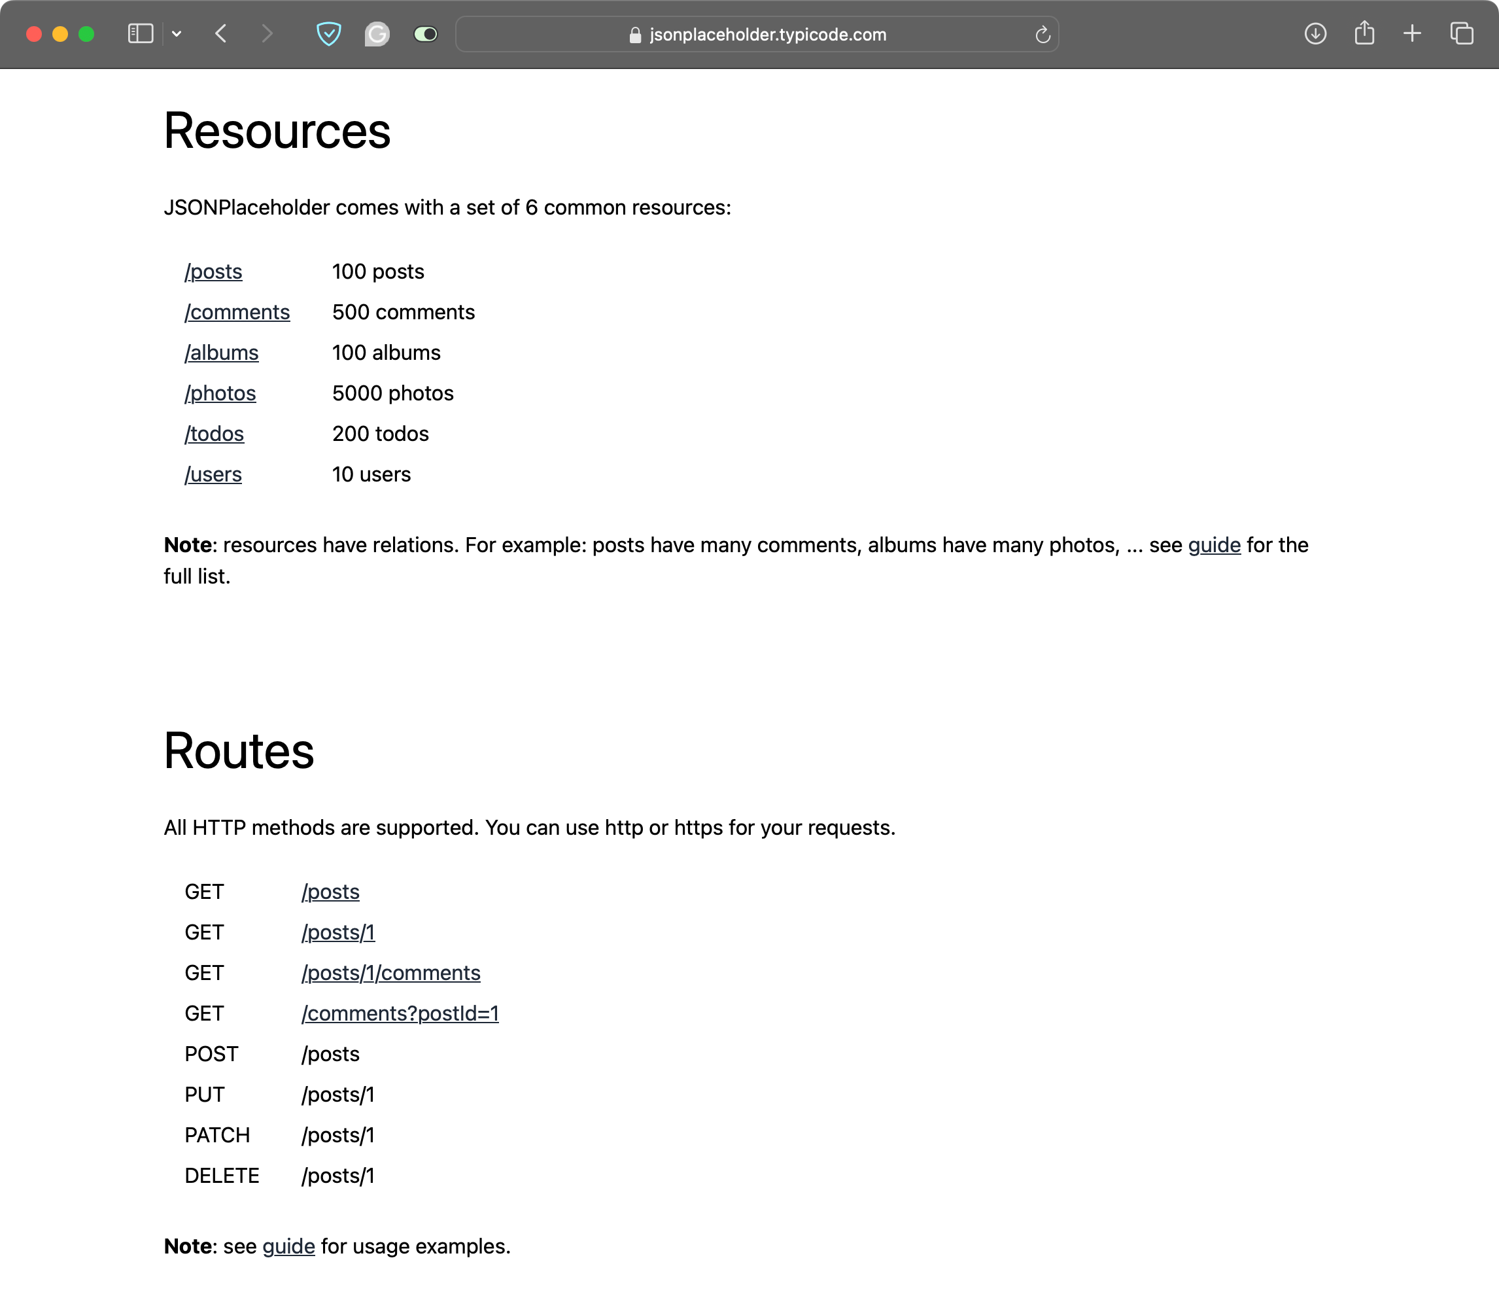
Task: Click the address bar showing jsonplaceholder.typicode.com
Action: 757,35
